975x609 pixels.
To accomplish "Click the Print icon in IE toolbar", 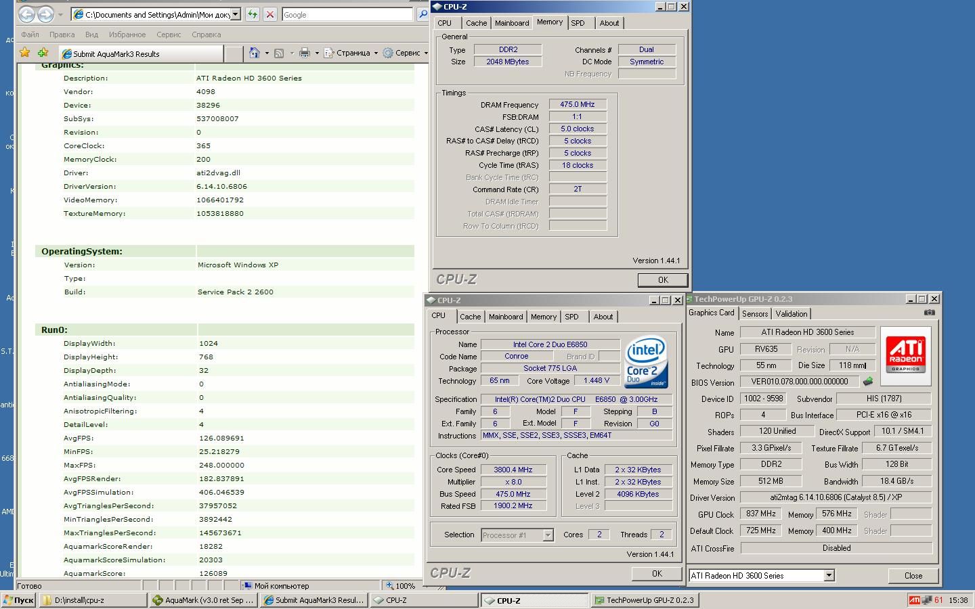I will [x=305, y=53].
